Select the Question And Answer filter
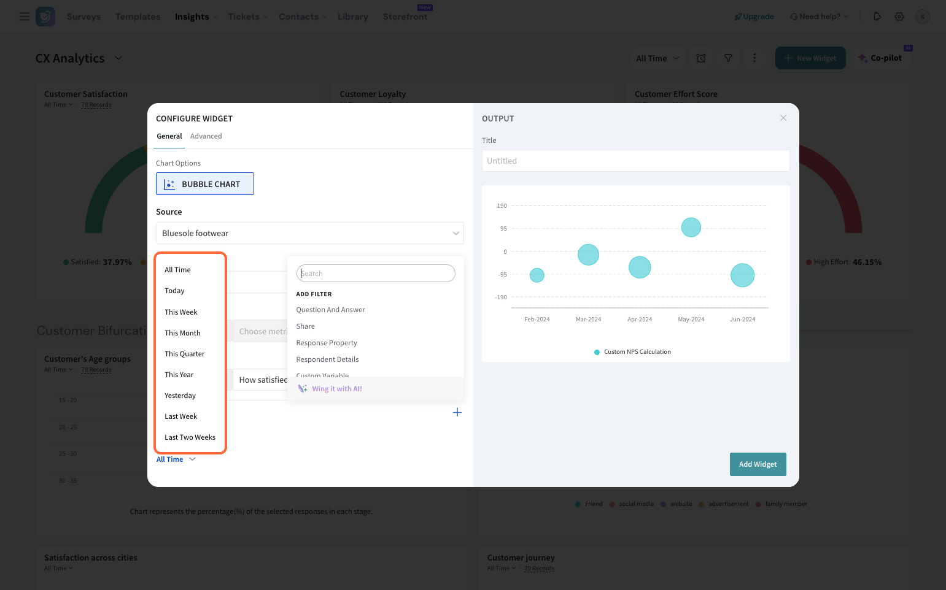The image size is (946, 590). [x=330, y=310]
